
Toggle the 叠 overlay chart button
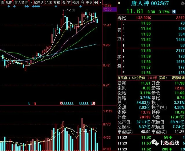point(64,2)
